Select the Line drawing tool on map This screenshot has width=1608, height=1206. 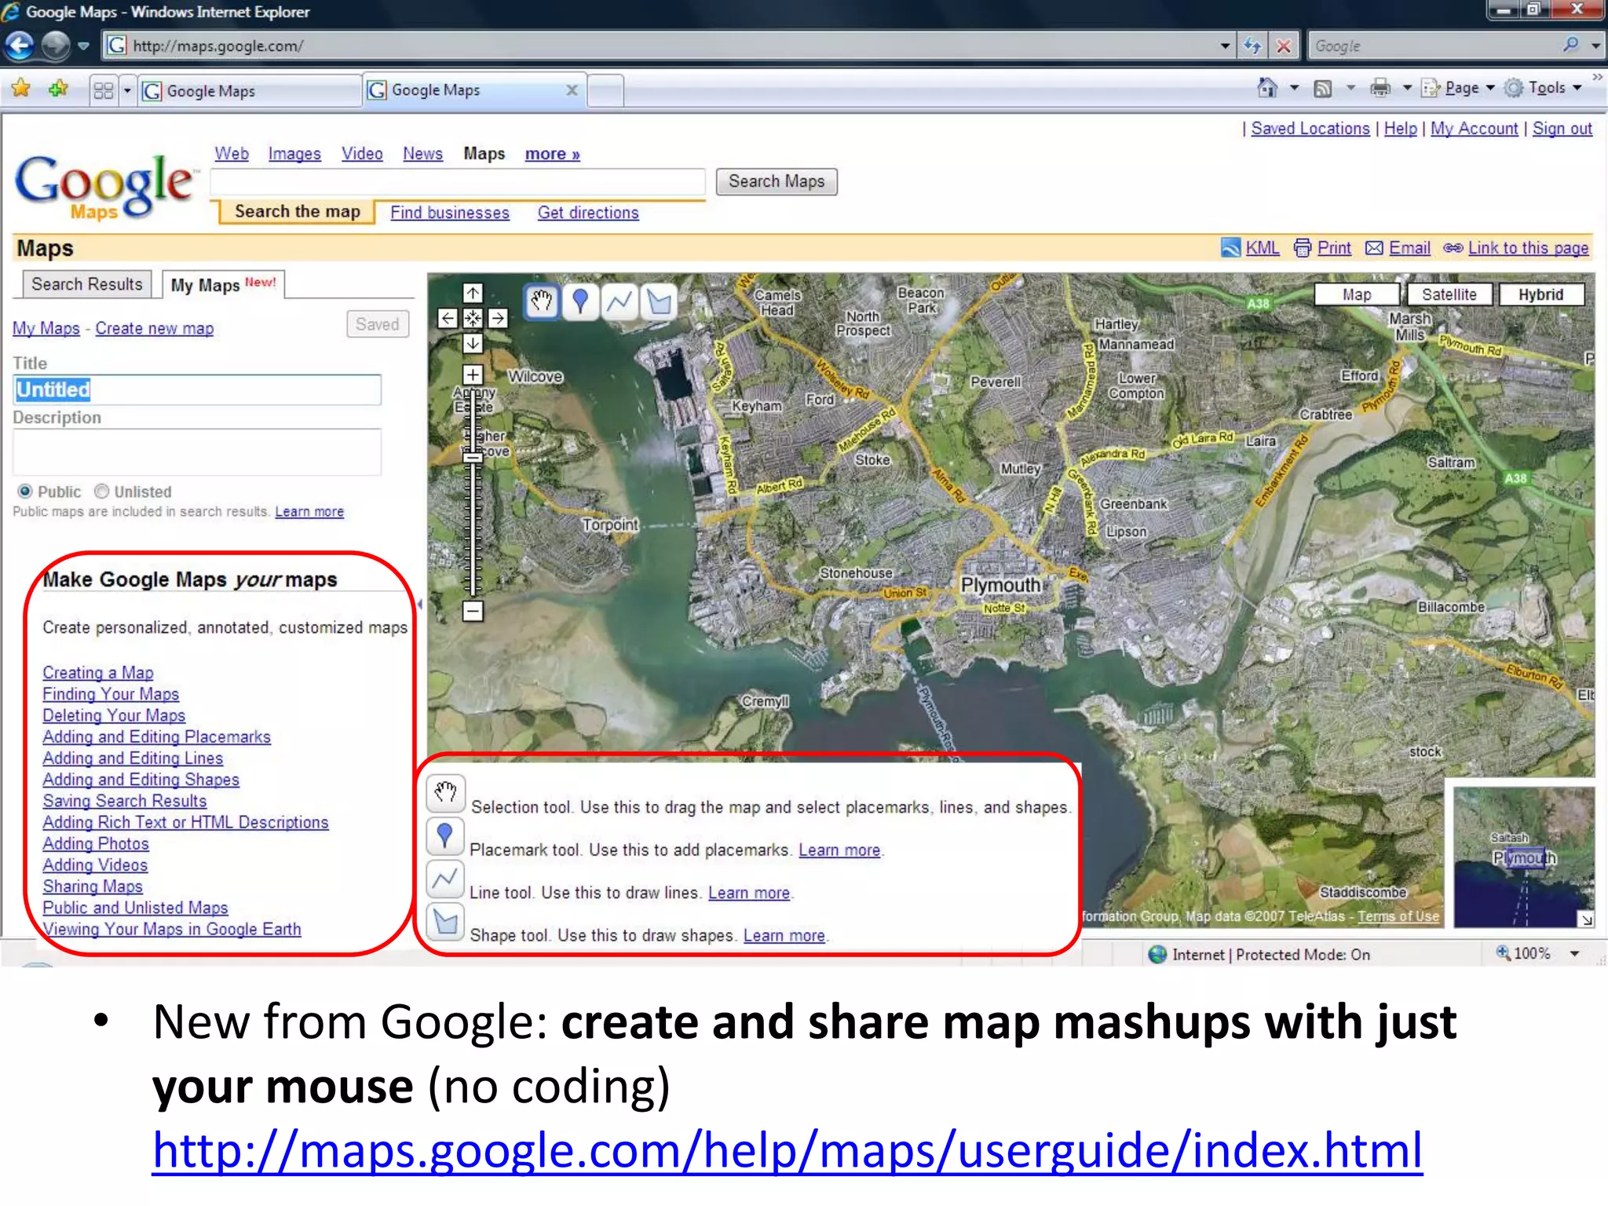click(619, 301)
